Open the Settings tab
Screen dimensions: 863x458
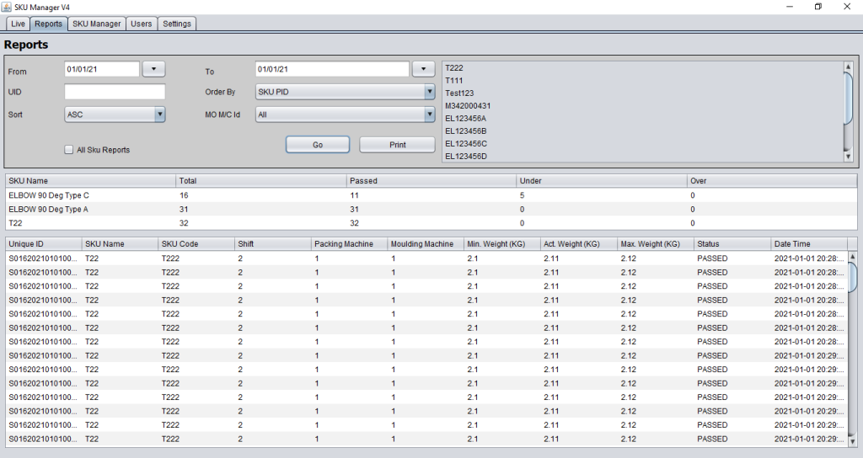tap(176, 24)
